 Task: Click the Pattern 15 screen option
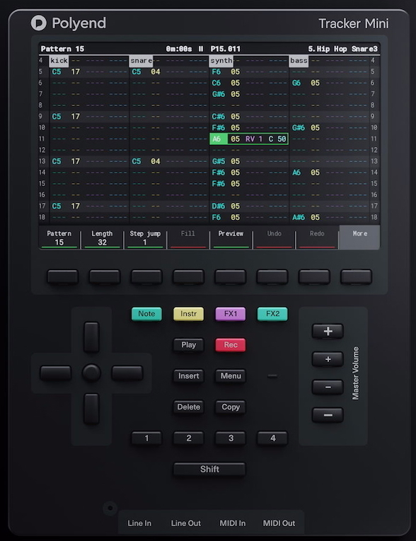(59, 238)
